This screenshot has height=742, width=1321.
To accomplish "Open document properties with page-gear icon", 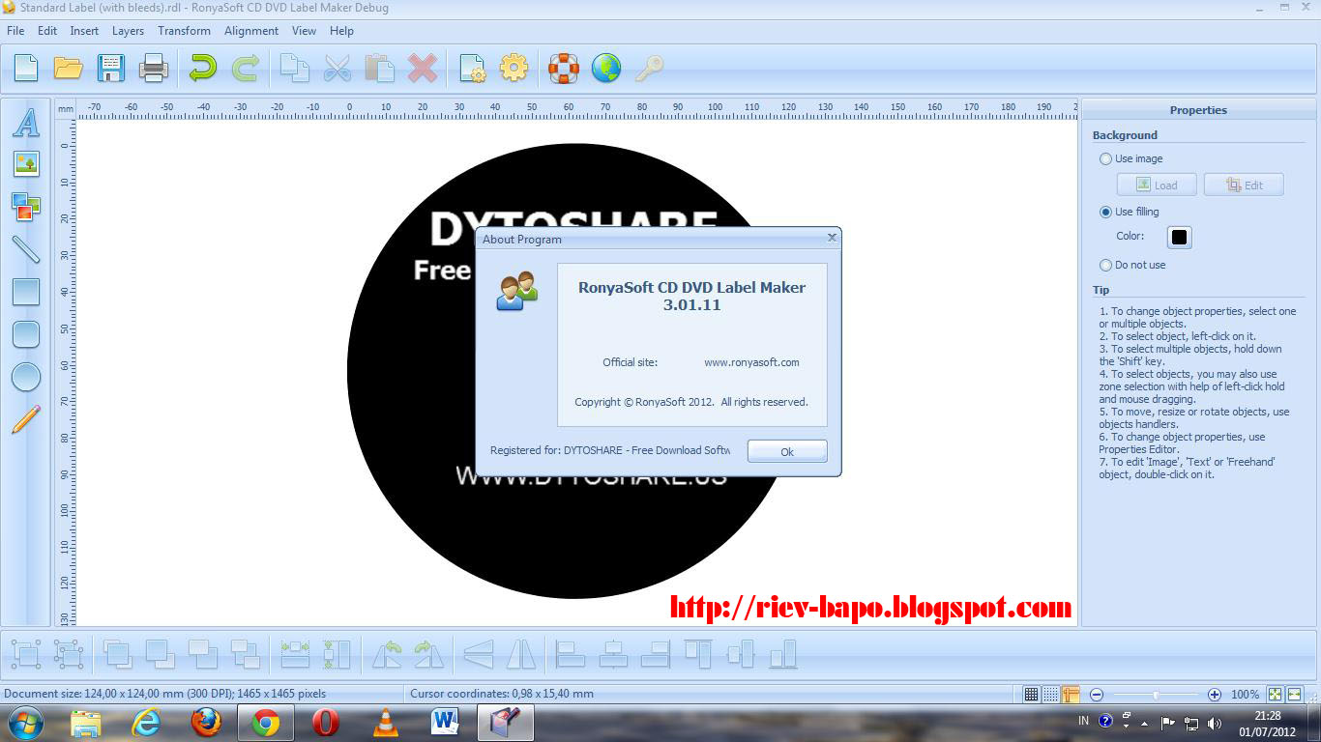I will [472, 68].
